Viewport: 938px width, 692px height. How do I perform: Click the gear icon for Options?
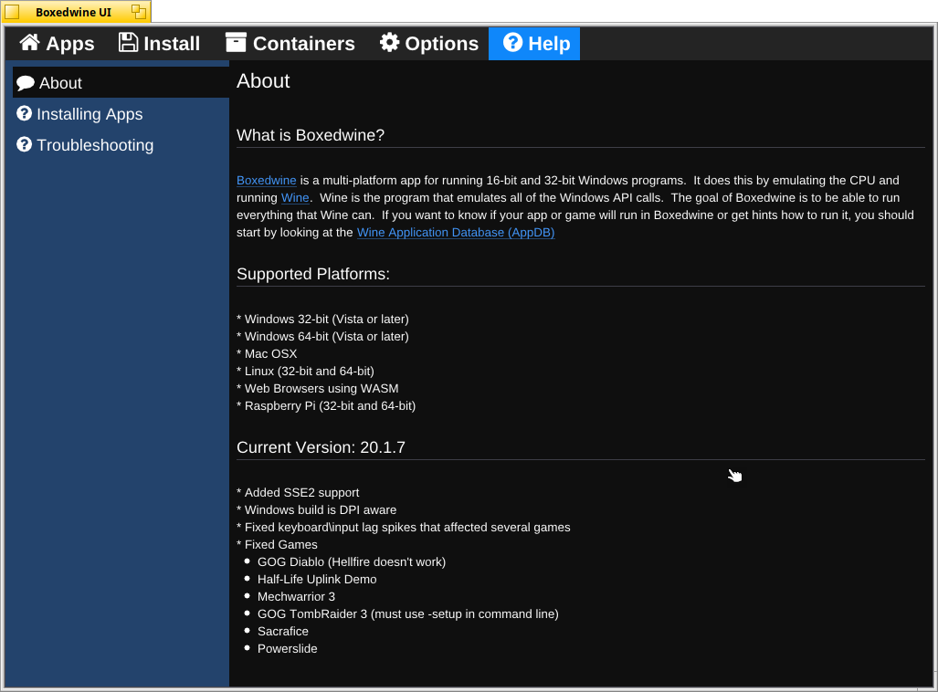(389, 43)
